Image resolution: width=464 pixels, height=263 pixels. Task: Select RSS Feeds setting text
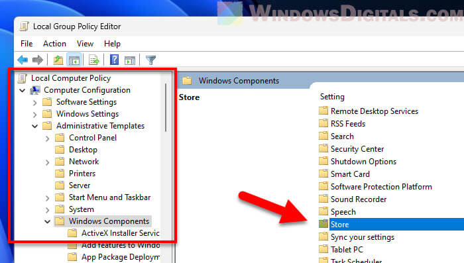[x=348, y=124]
